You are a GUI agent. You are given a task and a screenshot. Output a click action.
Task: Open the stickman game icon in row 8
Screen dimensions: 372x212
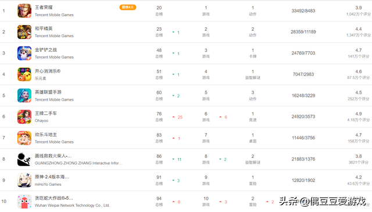tap(24, 159)
